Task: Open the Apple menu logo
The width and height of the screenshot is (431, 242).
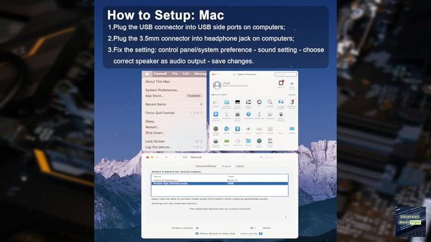Action: pos(147,74)
